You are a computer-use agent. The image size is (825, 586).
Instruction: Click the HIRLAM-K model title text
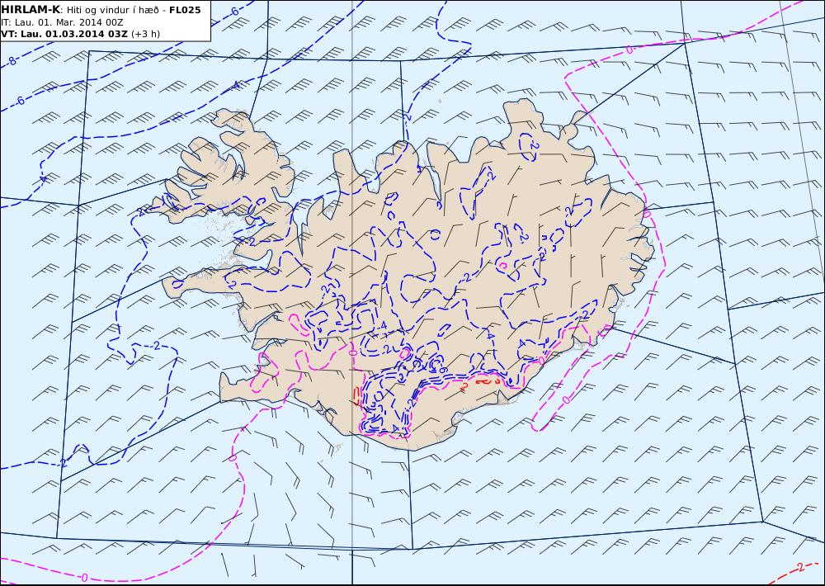pyautogui.click(x=31, y=10)
